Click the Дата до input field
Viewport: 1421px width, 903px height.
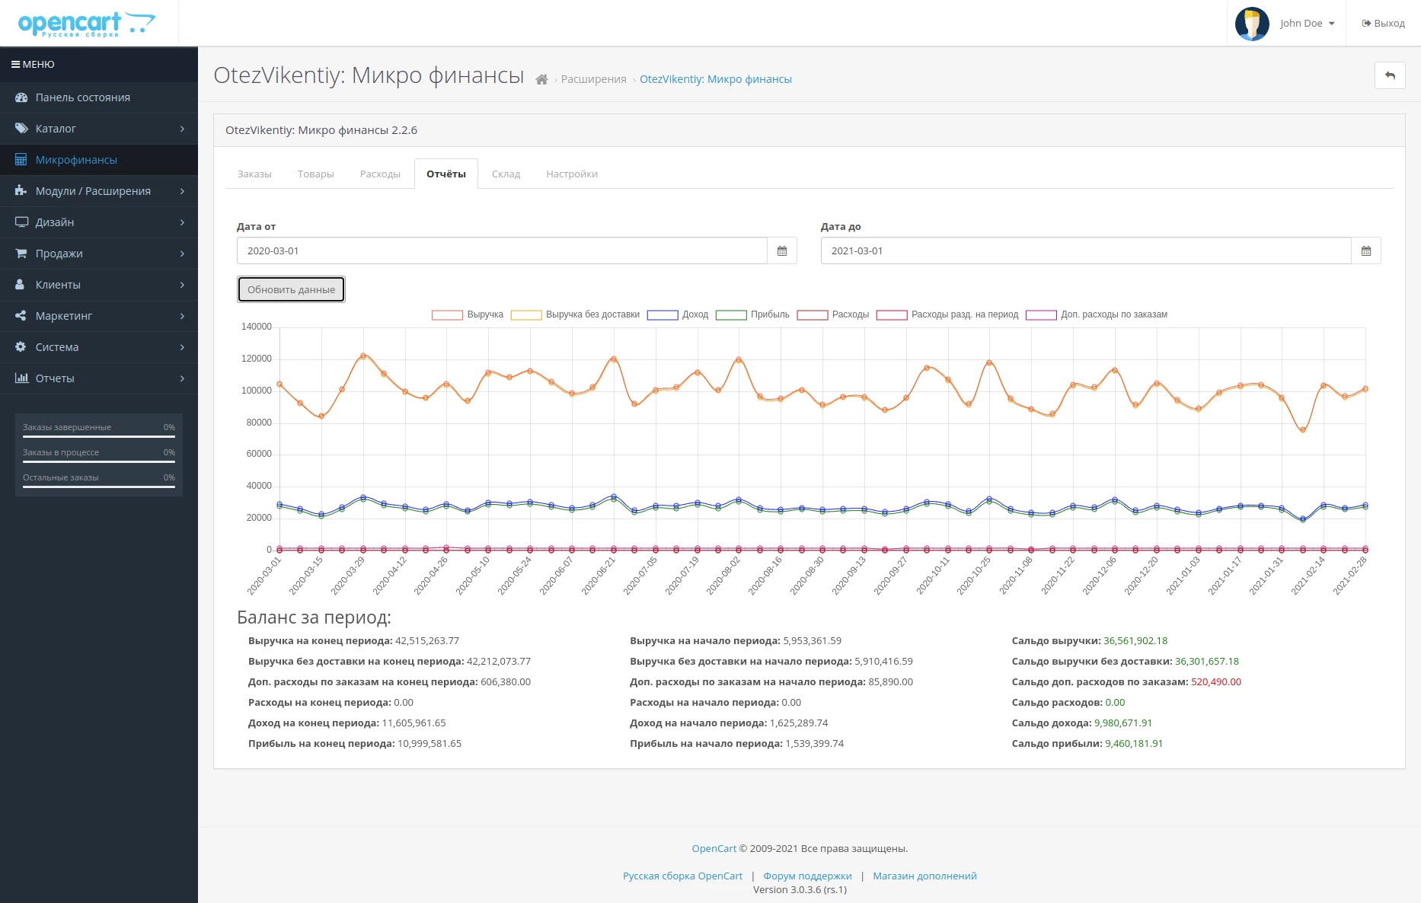tap(1086, 250)
